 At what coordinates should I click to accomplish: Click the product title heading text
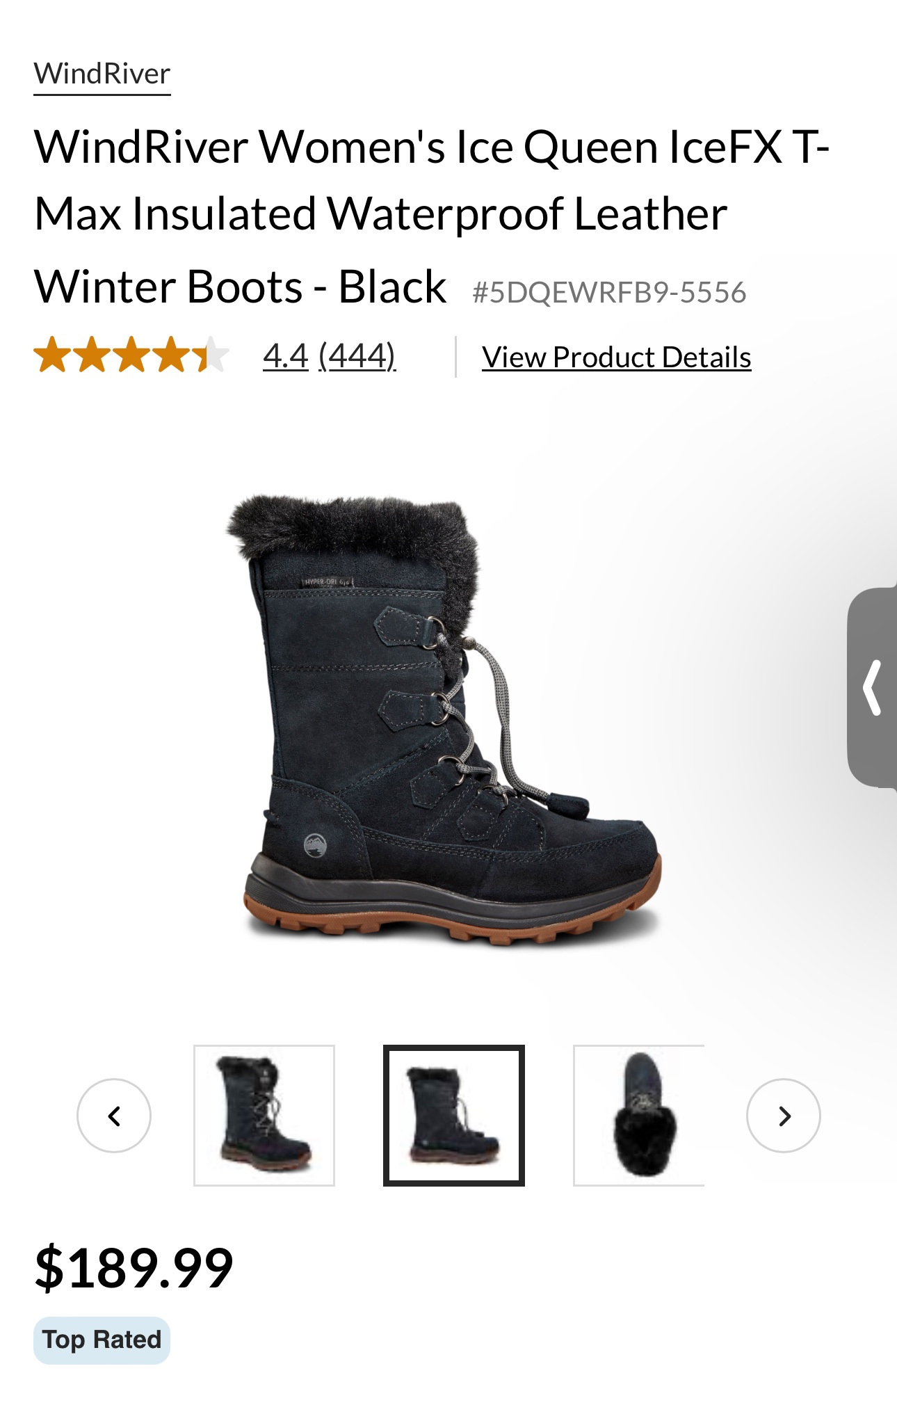[431, 216]
